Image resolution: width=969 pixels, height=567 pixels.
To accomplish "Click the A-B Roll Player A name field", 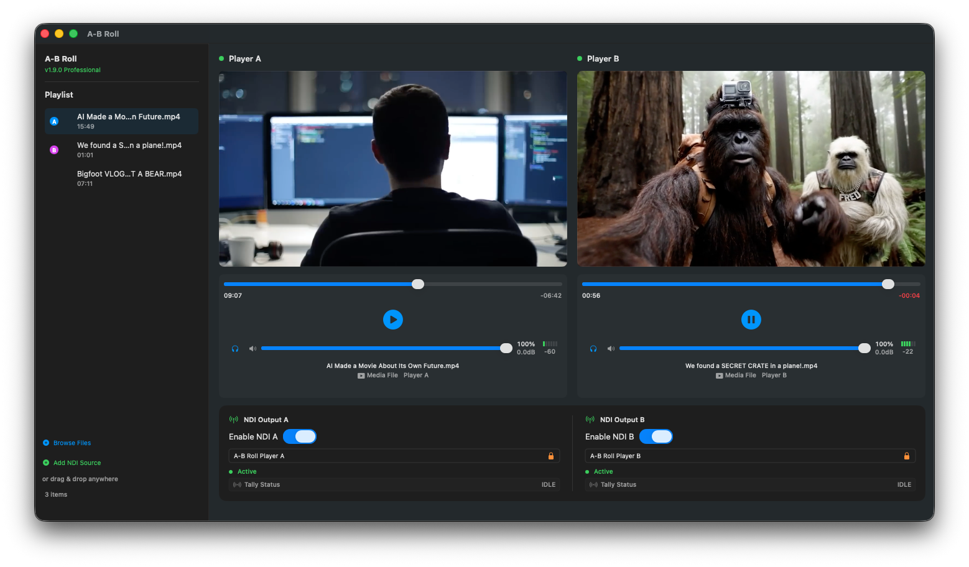I will (394, 456).
